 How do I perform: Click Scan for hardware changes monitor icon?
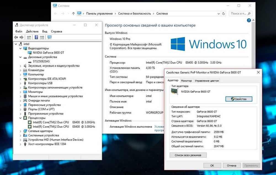pyautogui.click(x=50, y=37)
